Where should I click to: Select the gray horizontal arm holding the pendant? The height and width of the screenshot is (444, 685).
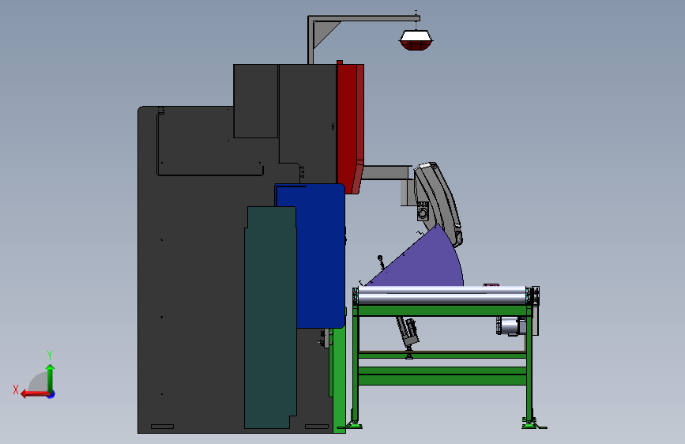coord(387,172)
